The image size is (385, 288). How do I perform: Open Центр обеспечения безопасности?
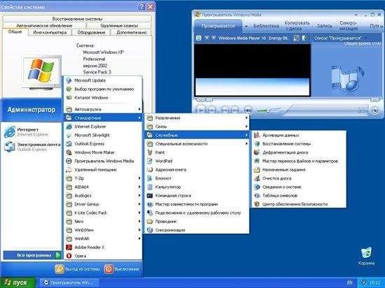pyautogui.click(x=299, y=204)
